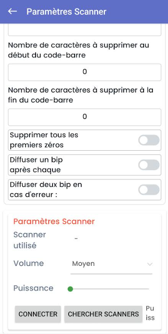The image size is (168, 334).
Task: Click the Supprimer tous les premiers zéros label
Action: point(44,140)
